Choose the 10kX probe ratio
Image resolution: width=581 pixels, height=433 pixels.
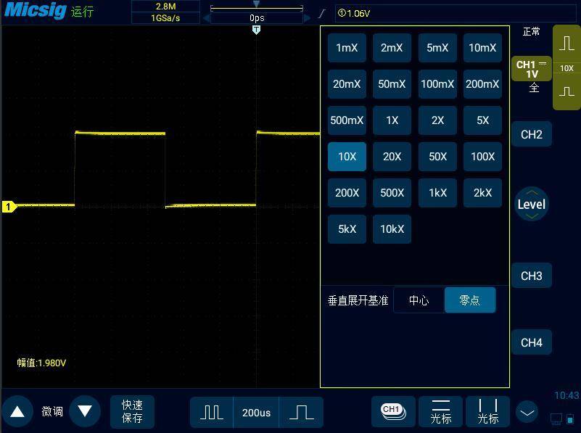click(x=392, y=229)
